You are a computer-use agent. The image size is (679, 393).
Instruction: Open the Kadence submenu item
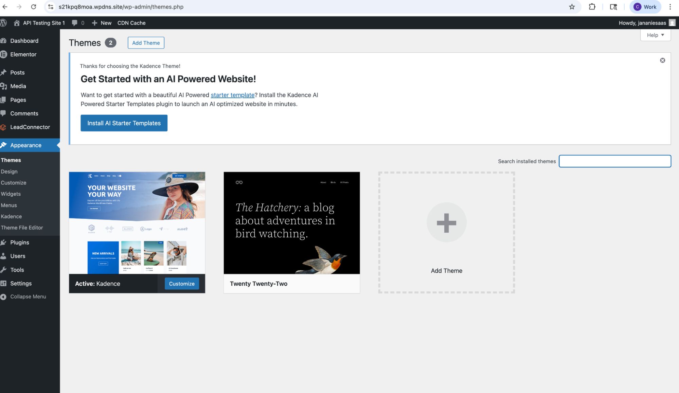click(11, 216)
